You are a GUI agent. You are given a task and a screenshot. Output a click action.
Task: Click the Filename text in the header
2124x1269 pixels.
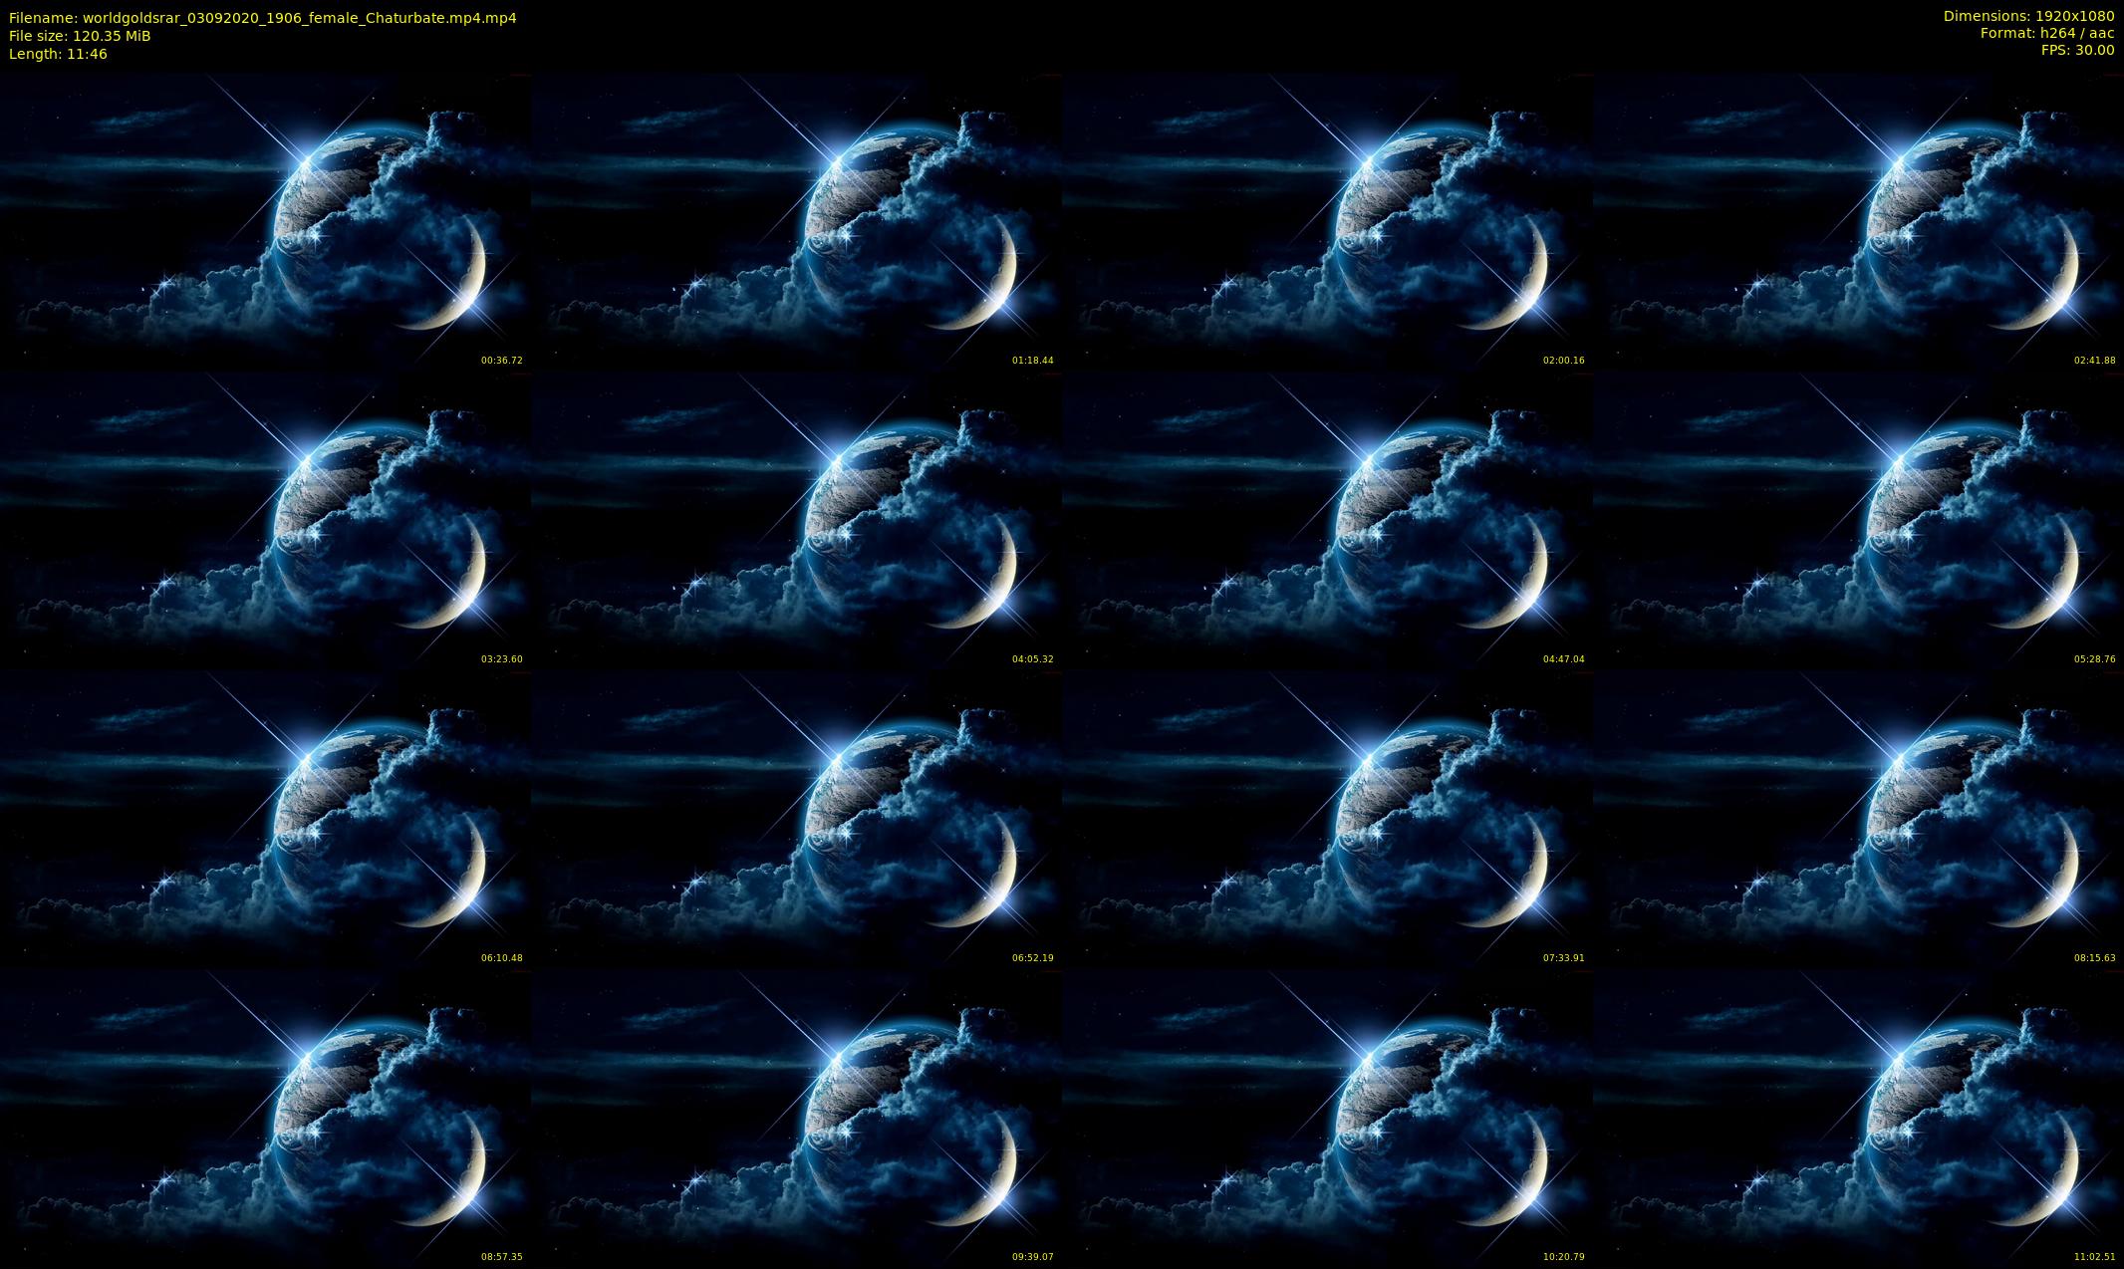coord(262,18)
